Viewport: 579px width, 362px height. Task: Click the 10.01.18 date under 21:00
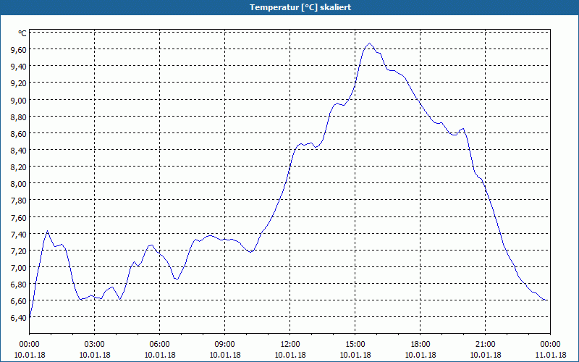pyautogui.click(x=485, y=355)
